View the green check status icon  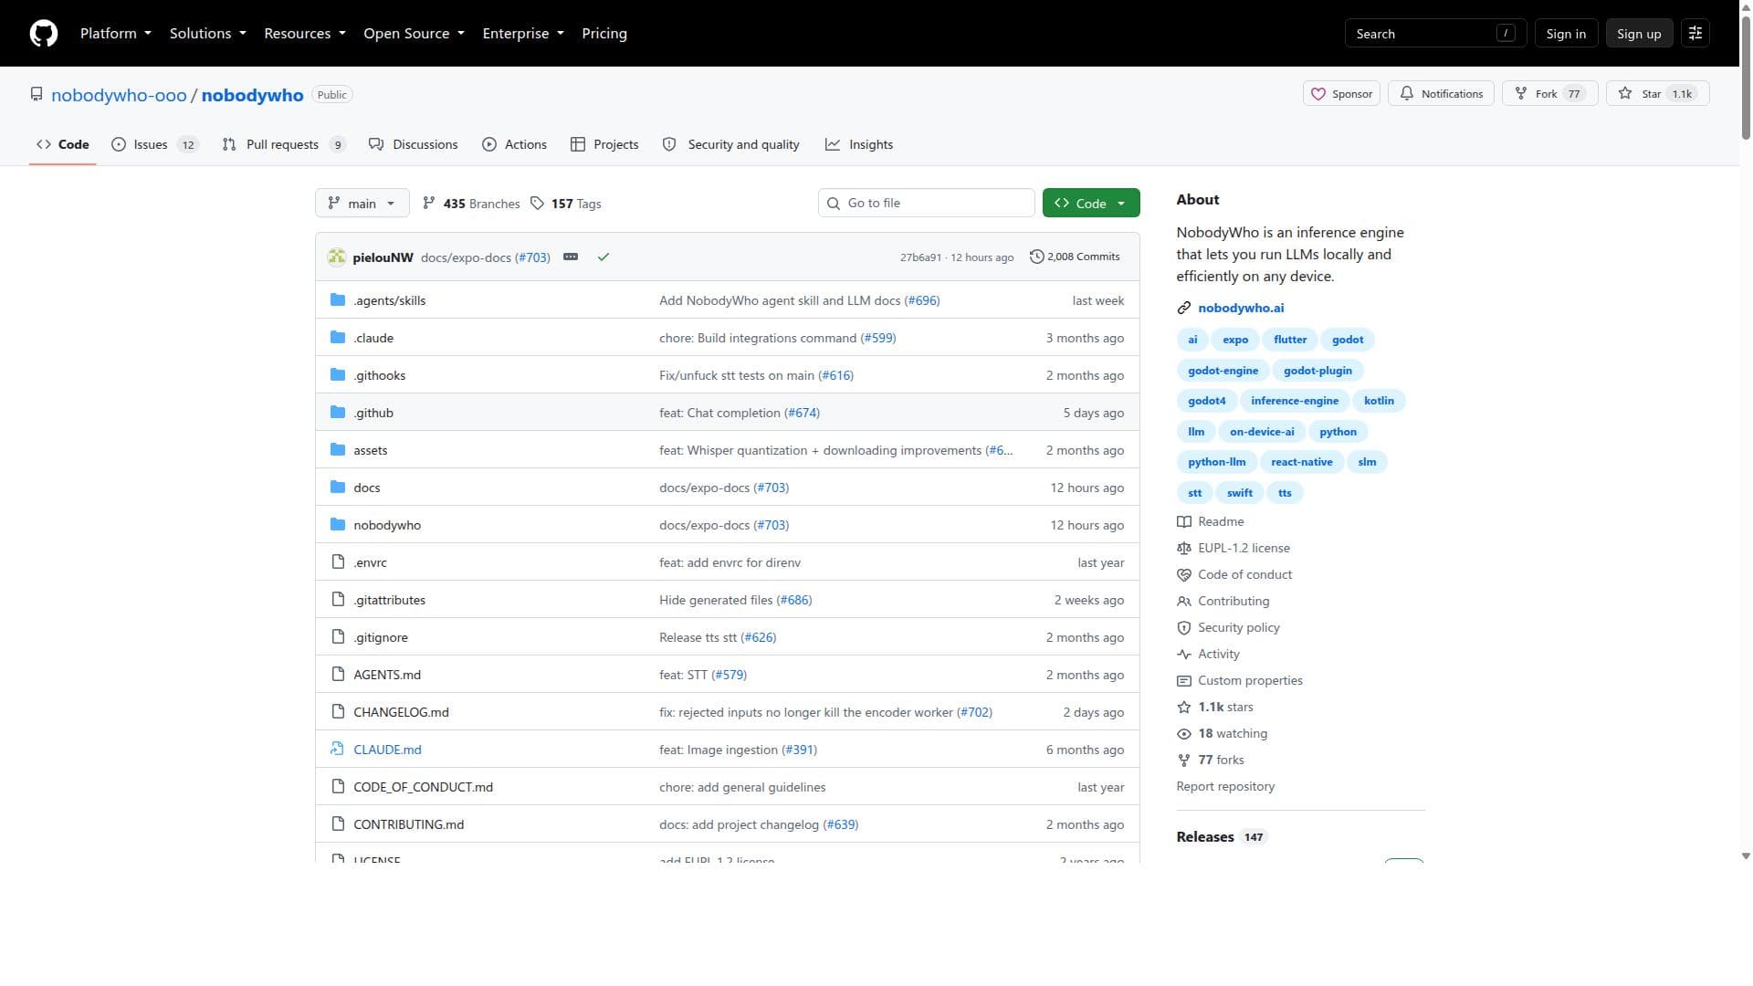pyautogui.click(x=604, y=257)
